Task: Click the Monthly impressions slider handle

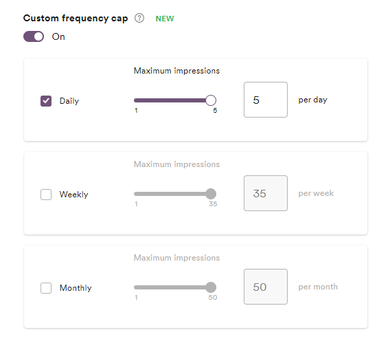Action: click(x=211, y=287)
